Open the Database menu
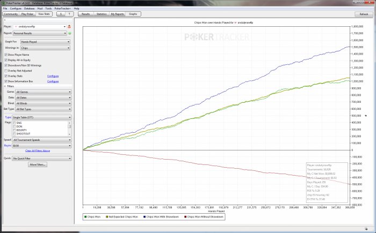Screen dimensions: 376x233 pyautogui.click(x=29, y=9)
